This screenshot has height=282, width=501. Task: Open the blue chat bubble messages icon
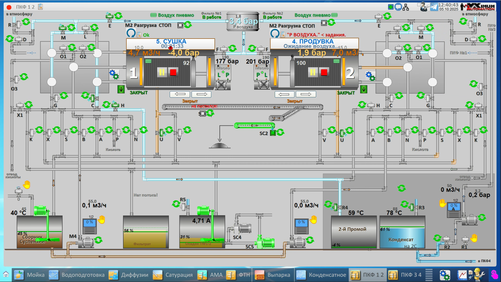click(398, 7)
